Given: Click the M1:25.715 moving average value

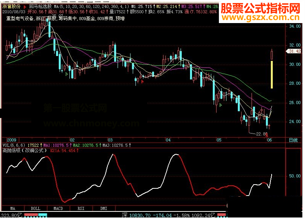Looking at the screenshot, I should pyautogui.click(x=143, y=6).
